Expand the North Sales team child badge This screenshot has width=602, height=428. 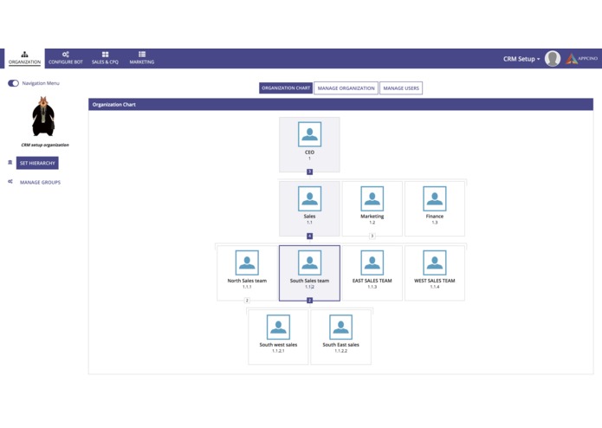[247, 300]
